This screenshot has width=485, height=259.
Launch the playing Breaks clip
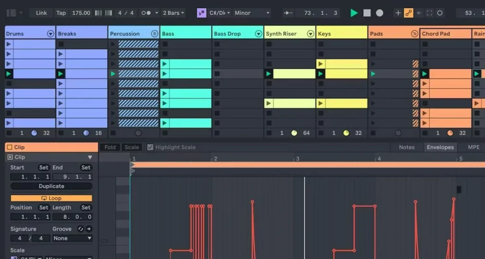pos(61,74)
